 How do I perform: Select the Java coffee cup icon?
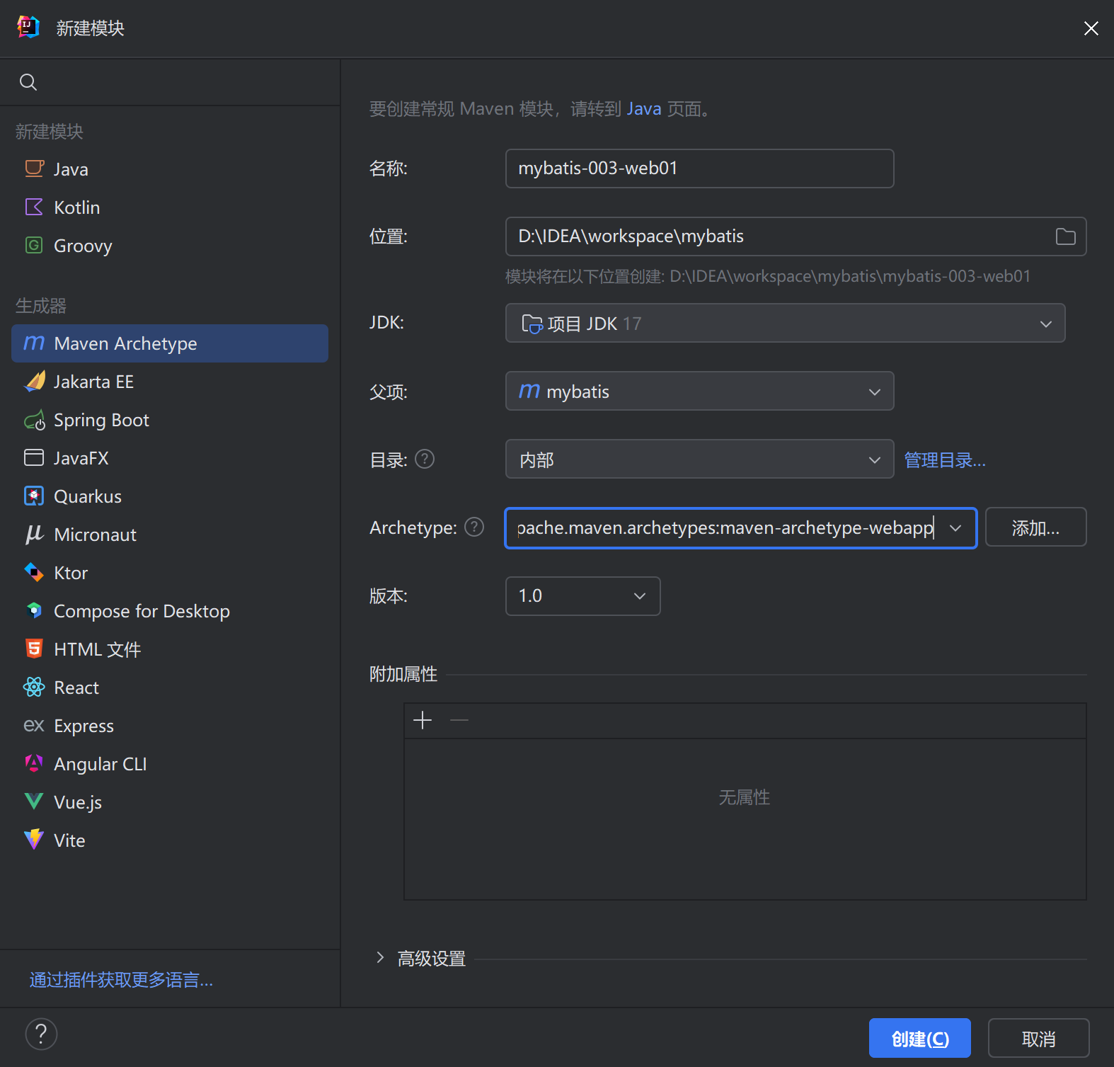coord(34,169)
